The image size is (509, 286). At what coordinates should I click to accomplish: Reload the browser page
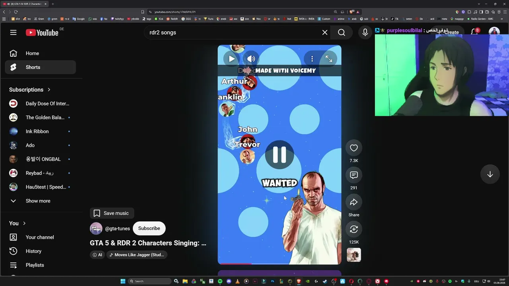(x=16, y=12)
